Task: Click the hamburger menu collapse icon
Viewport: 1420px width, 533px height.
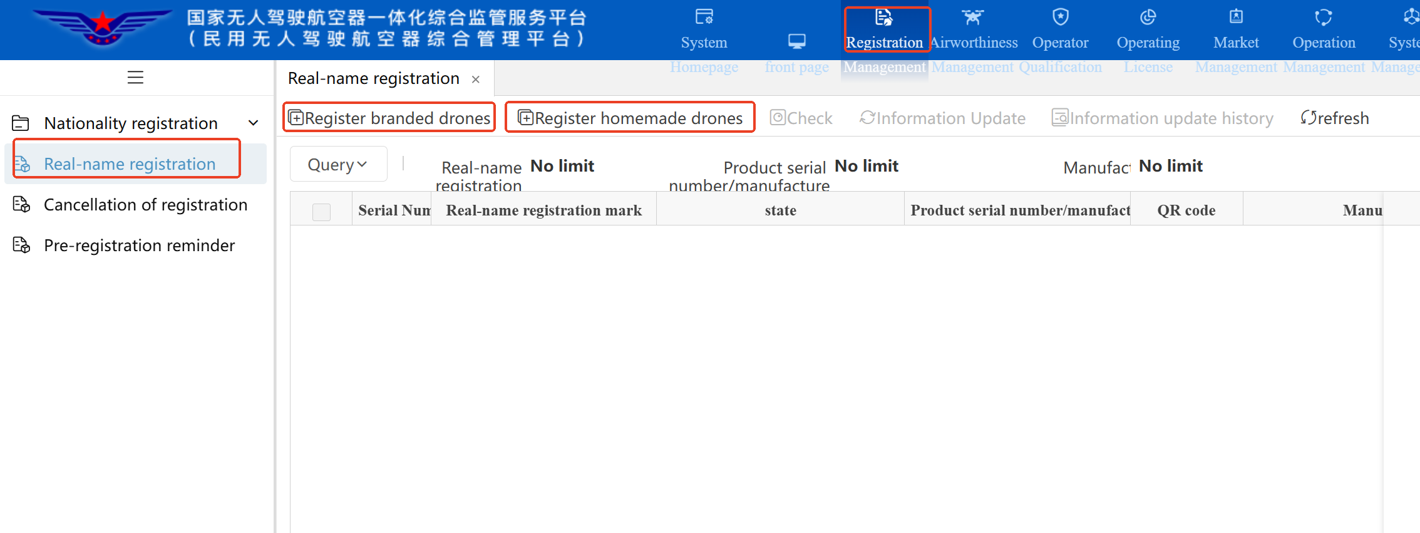Action: (x=135, y=78)
